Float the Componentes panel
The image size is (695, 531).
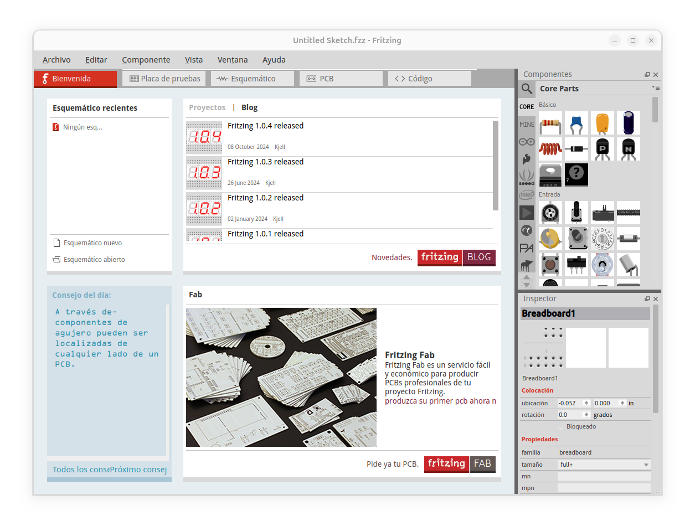(x=647, y=75)
